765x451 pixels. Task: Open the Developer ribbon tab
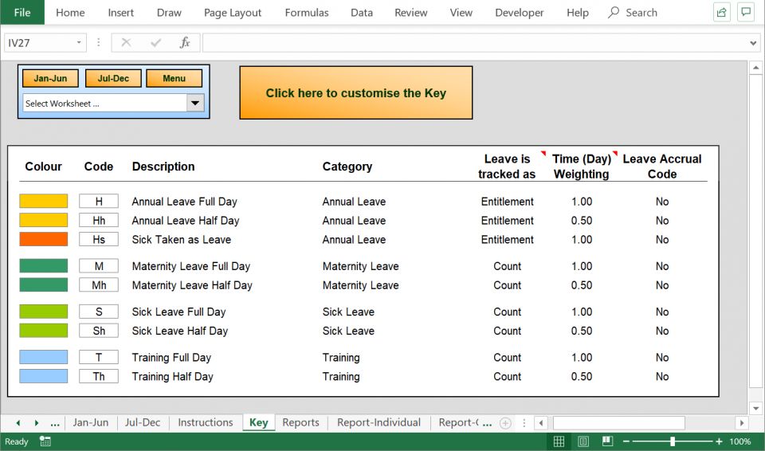[x=519, y=13]
